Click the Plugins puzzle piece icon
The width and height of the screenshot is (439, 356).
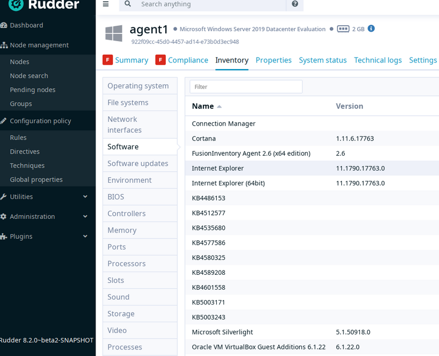coord(3,236)
